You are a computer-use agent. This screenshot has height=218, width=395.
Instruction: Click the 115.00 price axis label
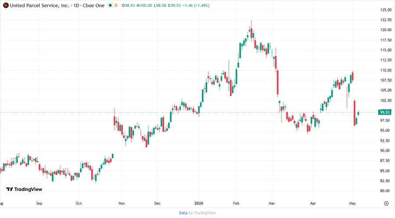pos(386,50)
